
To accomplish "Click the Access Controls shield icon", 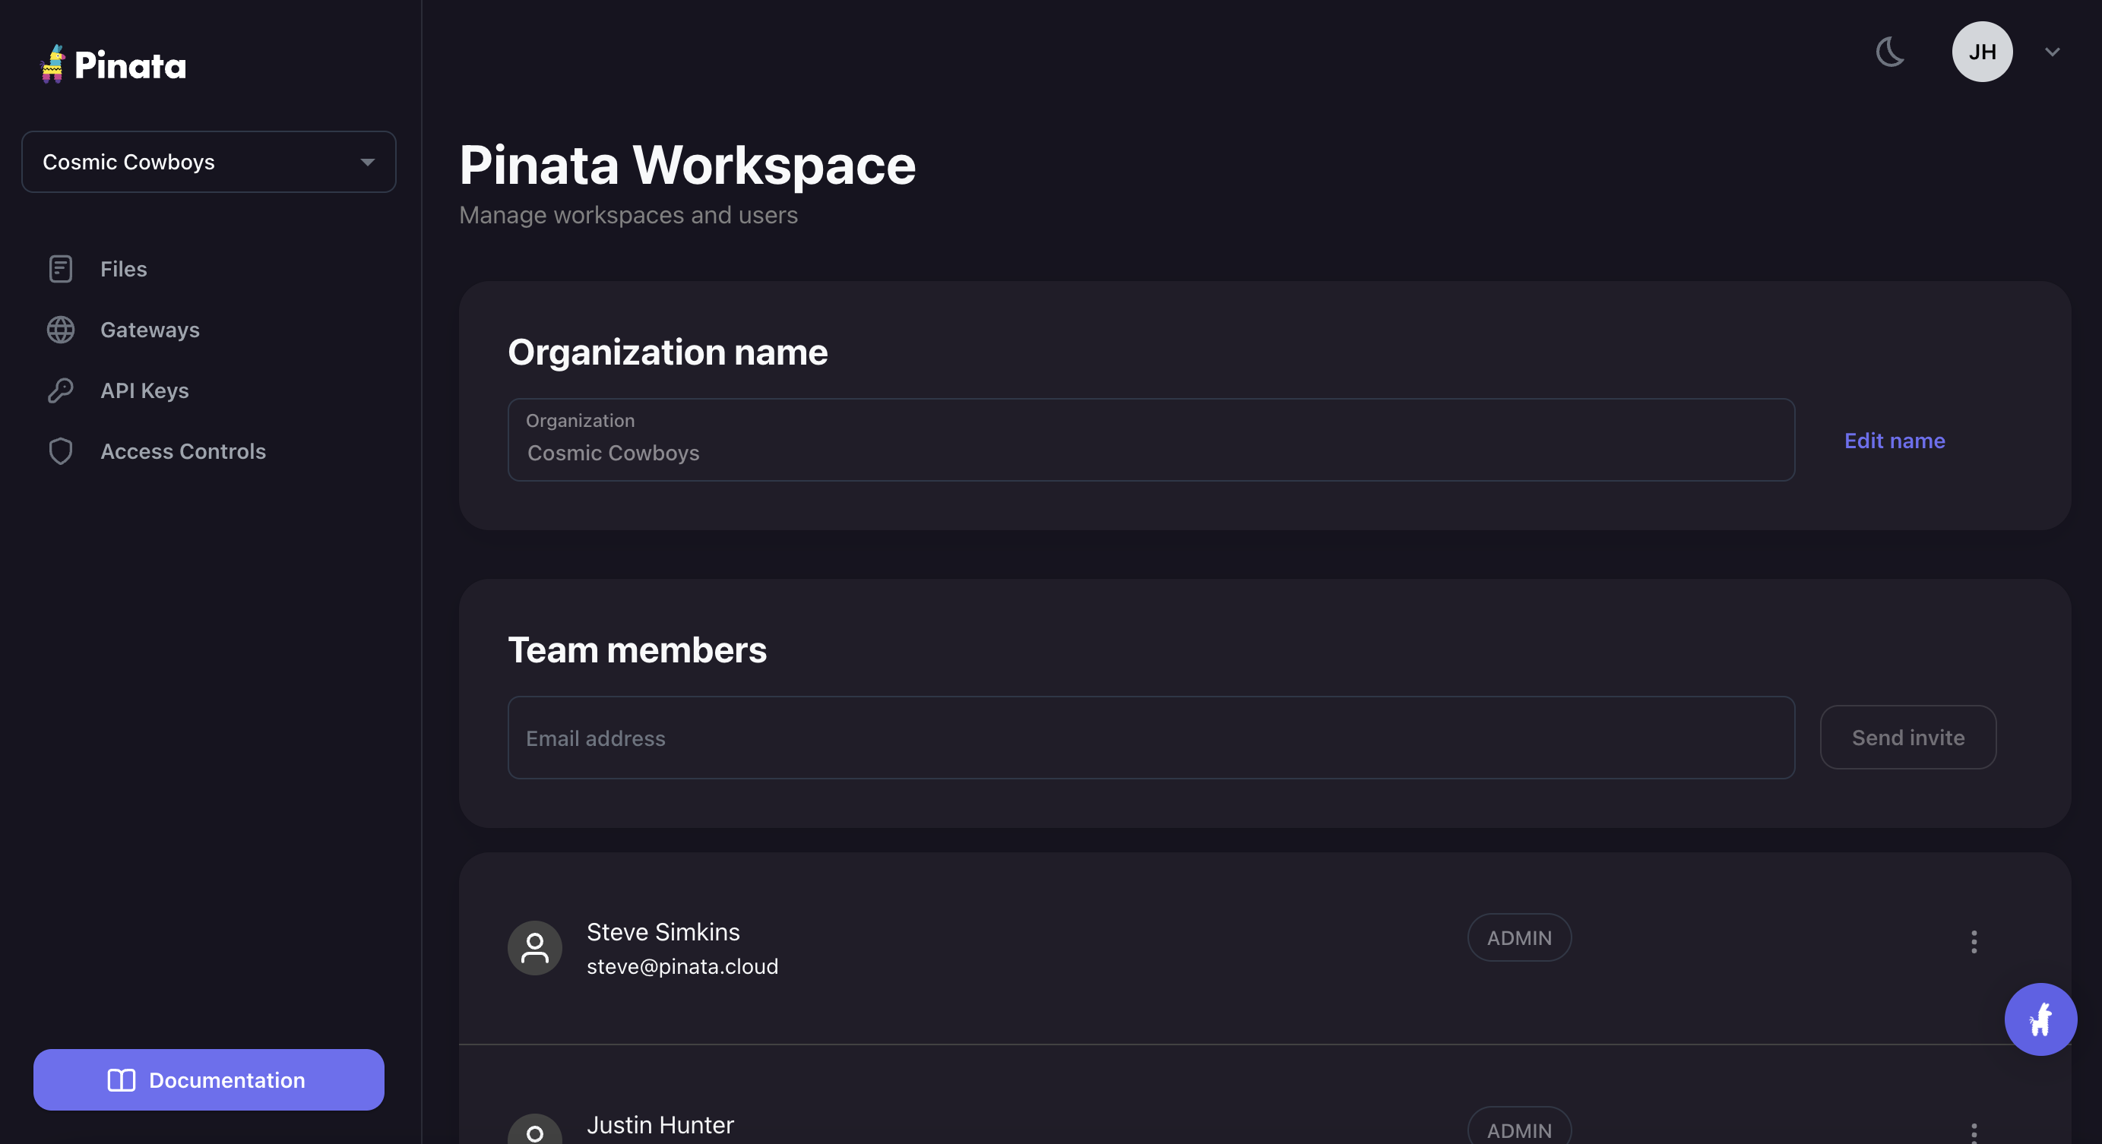I will click(60, 452).
